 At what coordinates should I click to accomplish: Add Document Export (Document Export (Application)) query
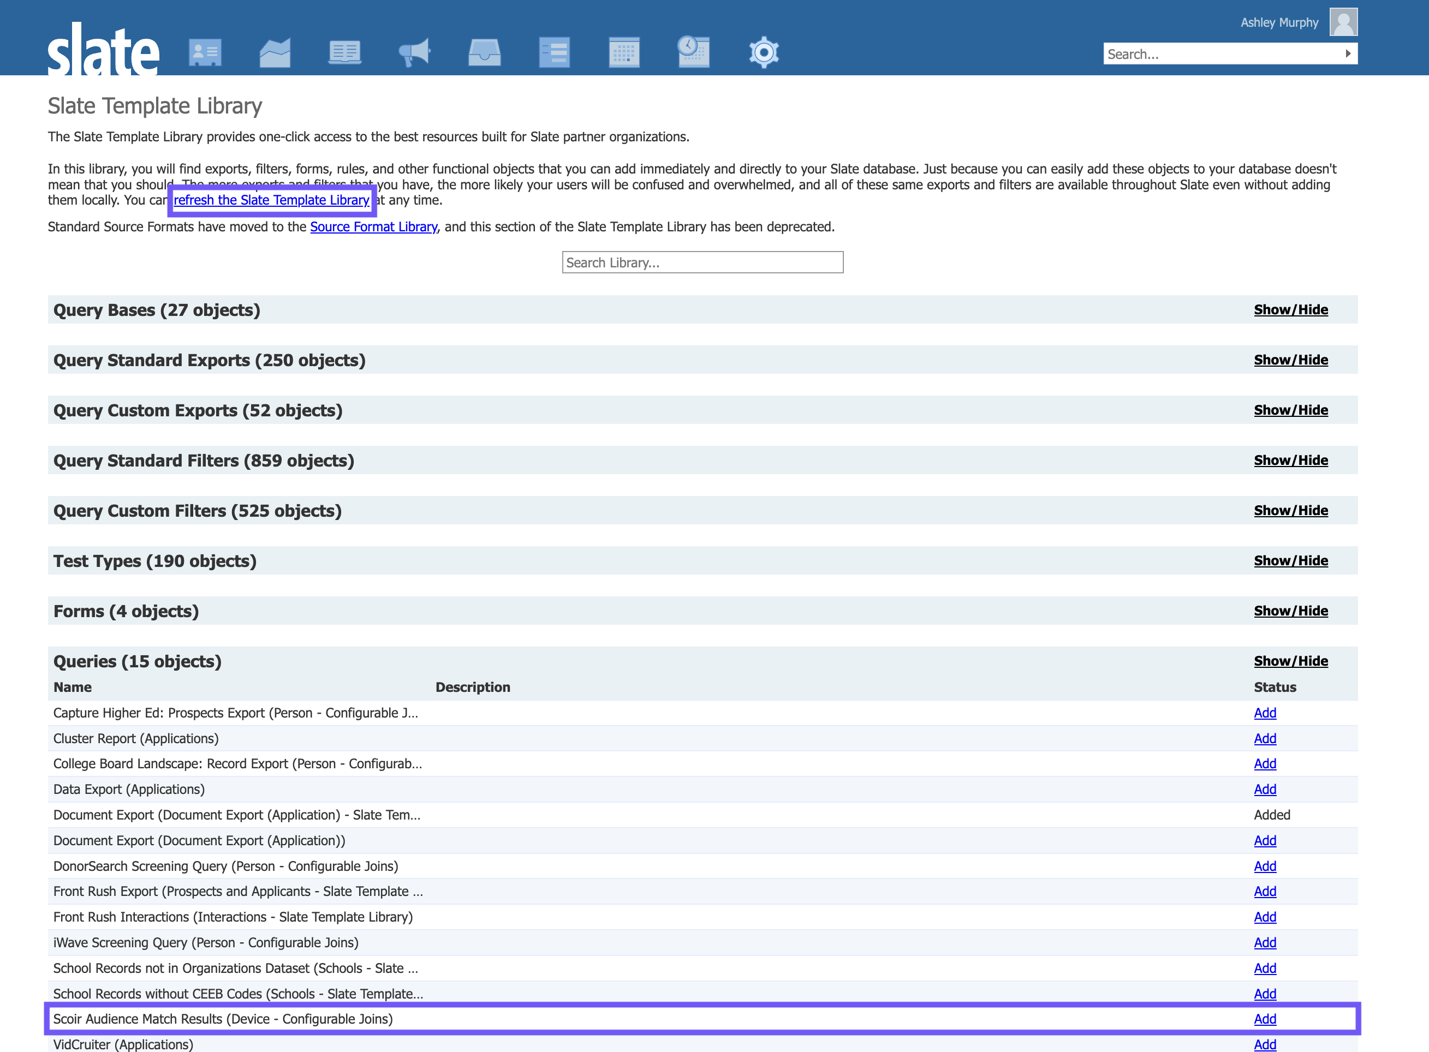[1265, 841]
